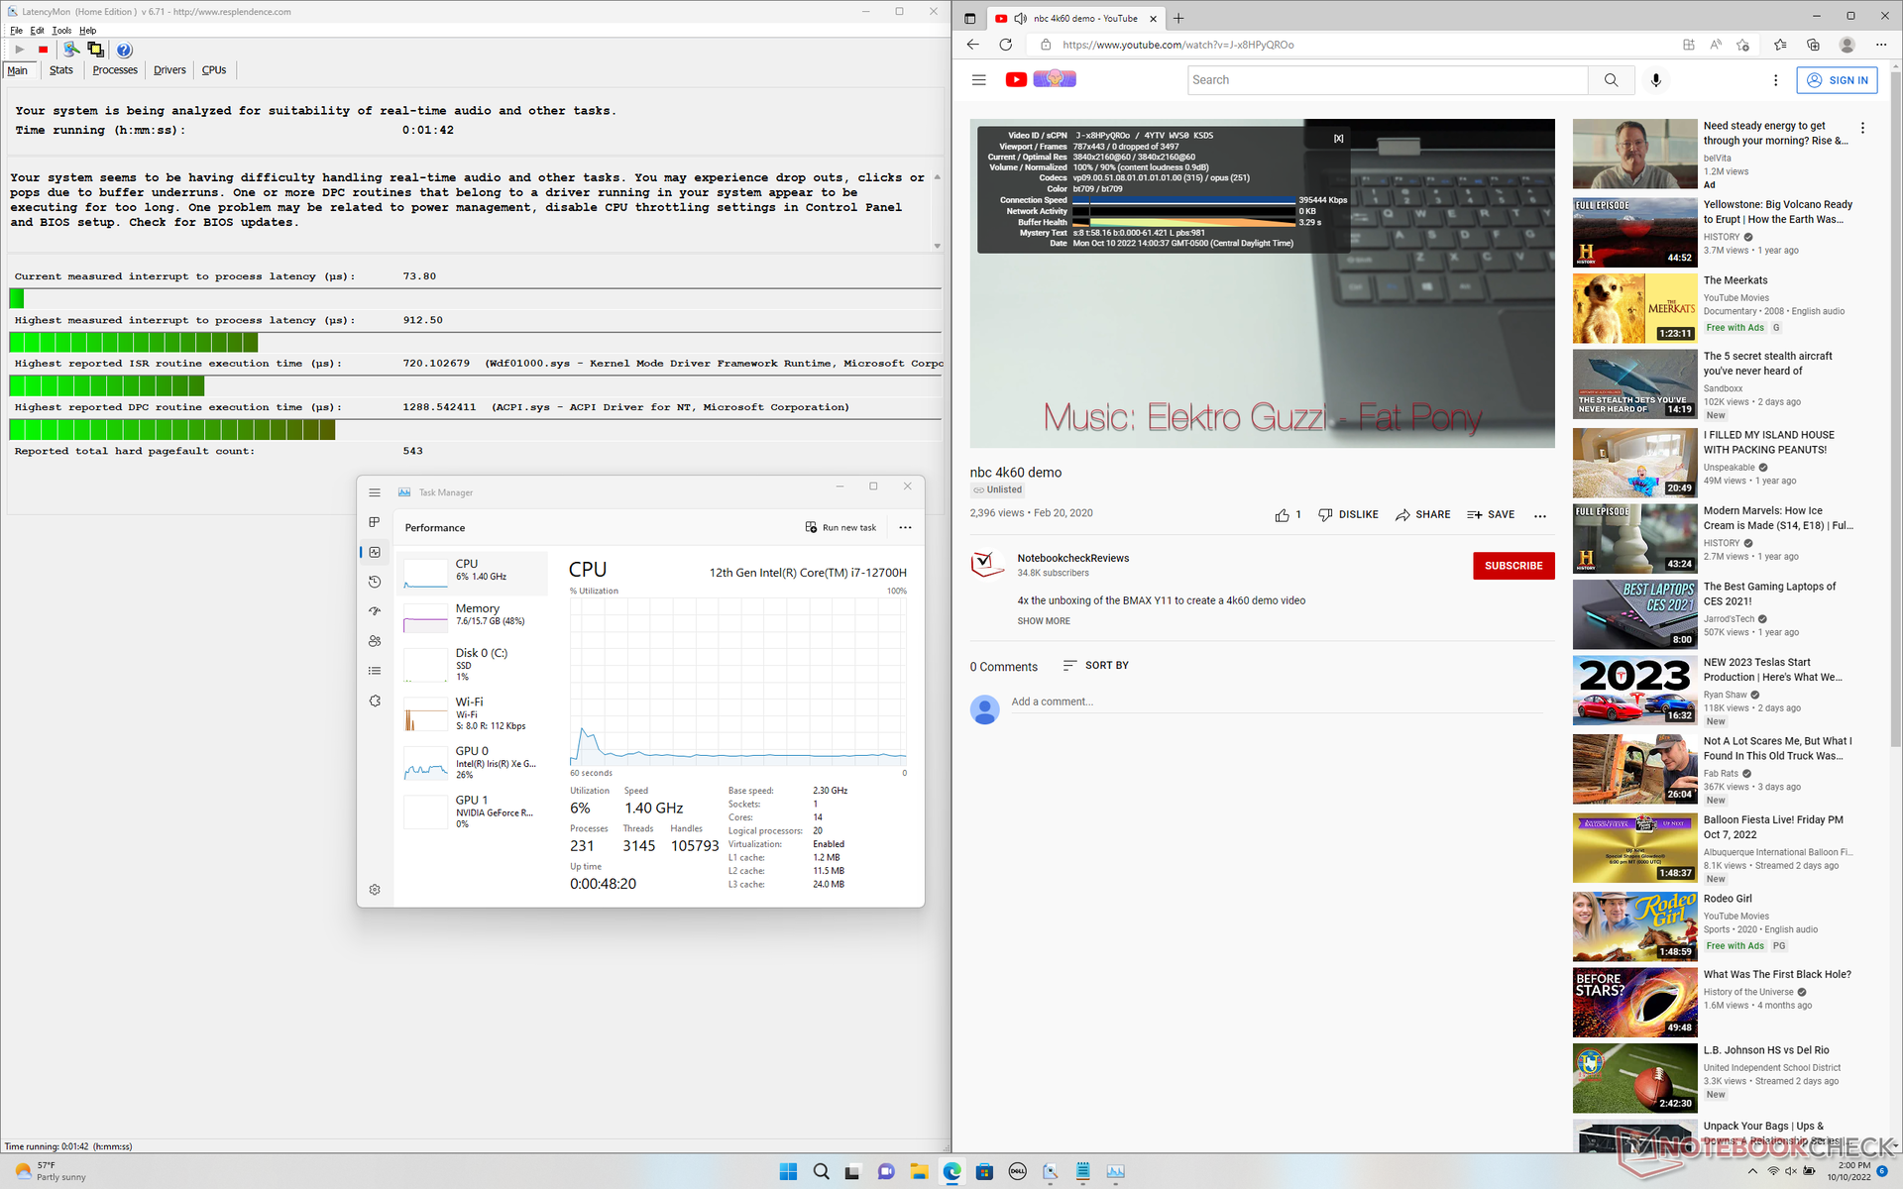
Task: Open the YouTube guide hamburger menu
Action: tap(978, 80)
